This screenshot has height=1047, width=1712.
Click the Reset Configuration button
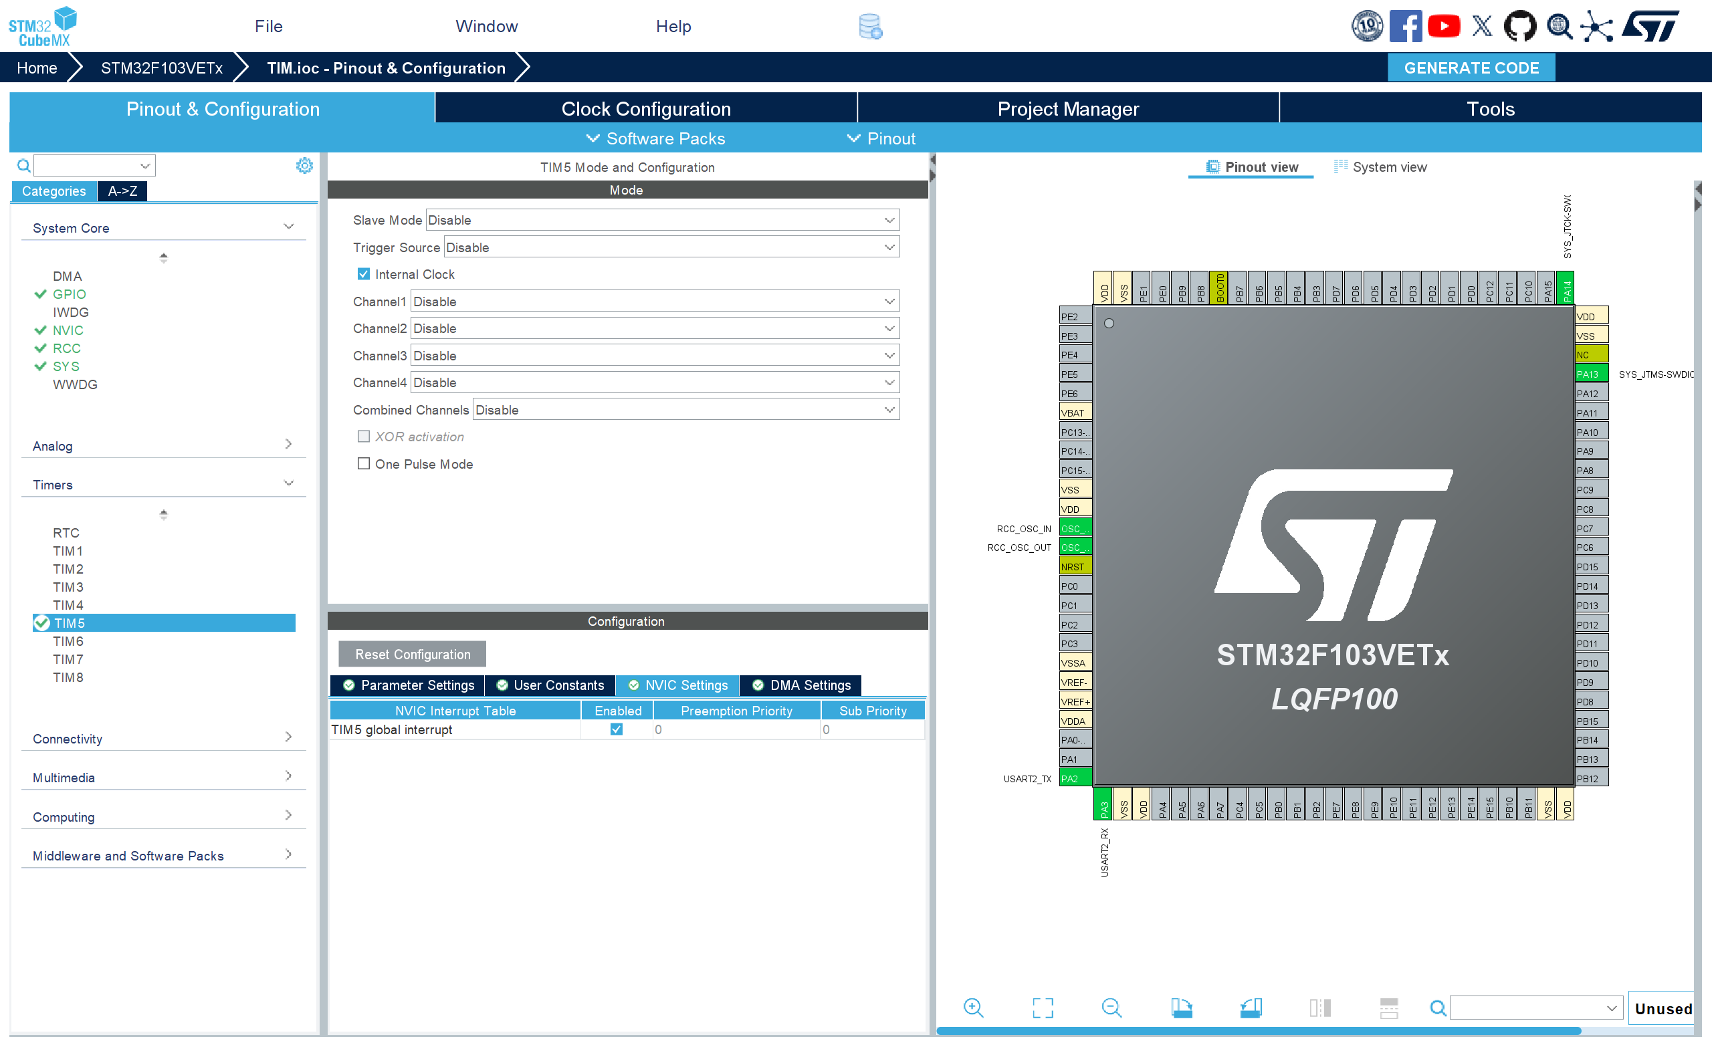(412, 655)
